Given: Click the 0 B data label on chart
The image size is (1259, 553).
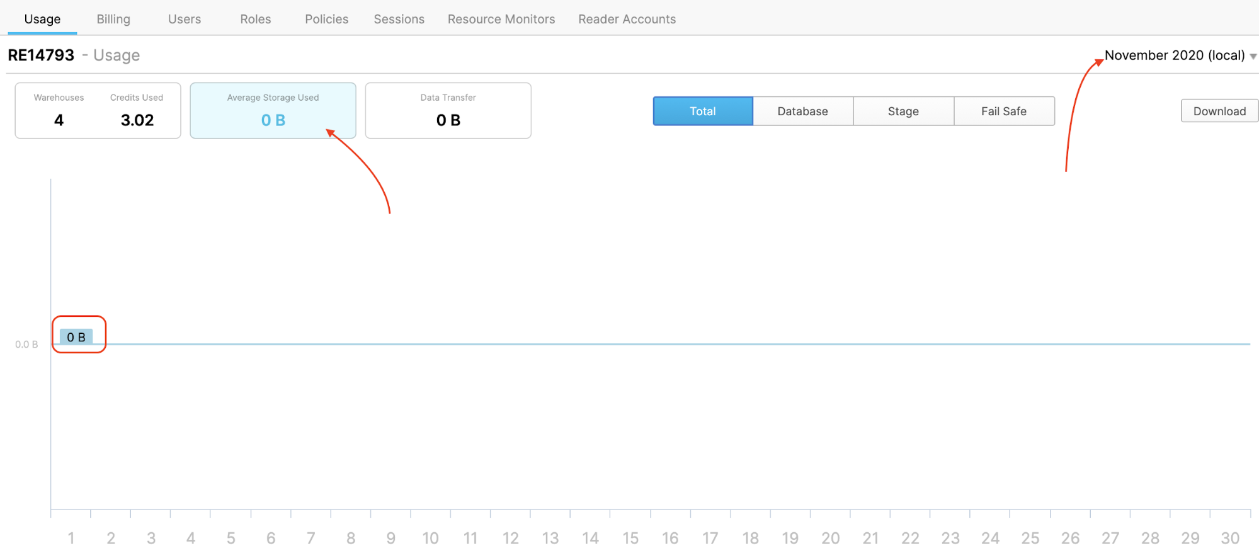Looking at the screenshot, I should (76, 337).
